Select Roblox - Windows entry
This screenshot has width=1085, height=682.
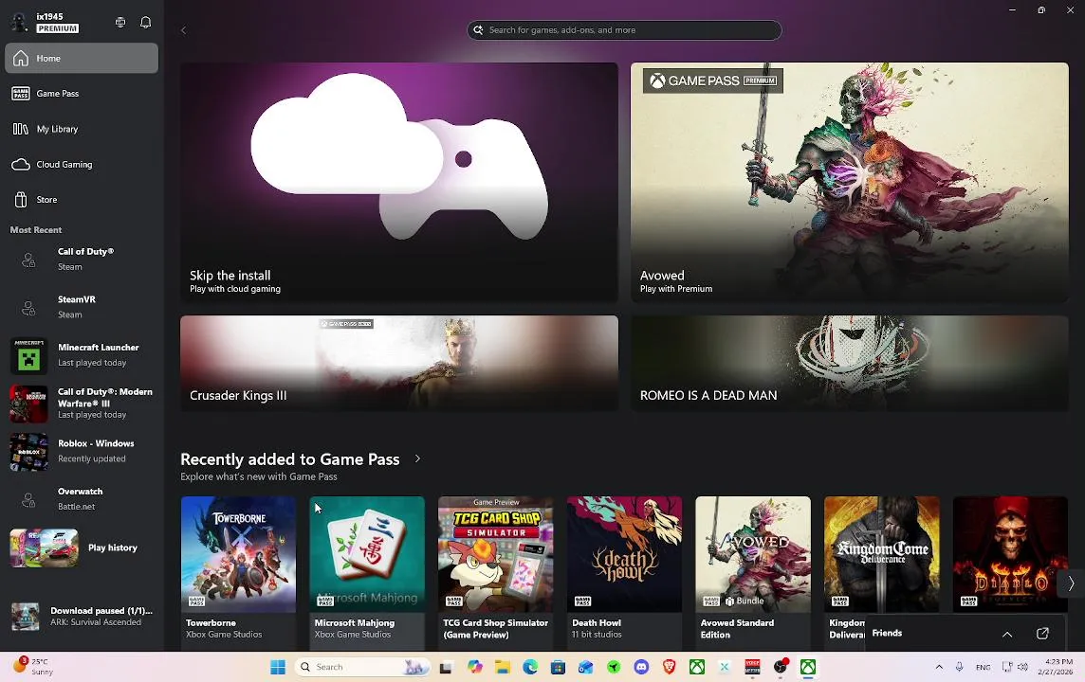pyautogui.click(x=82, y=451)
